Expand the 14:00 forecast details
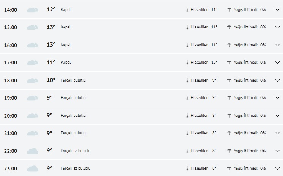The image size is (283, 176). tap(277, 10)
